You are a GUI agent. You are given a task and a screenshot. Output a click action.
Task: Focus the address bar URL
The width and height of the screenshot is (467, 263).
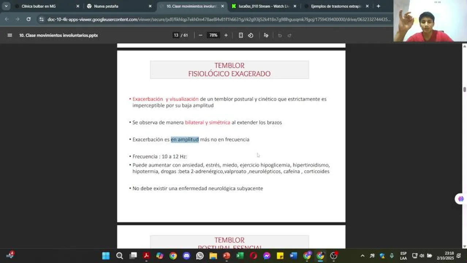pyautogui.click(x=219, y=19)
